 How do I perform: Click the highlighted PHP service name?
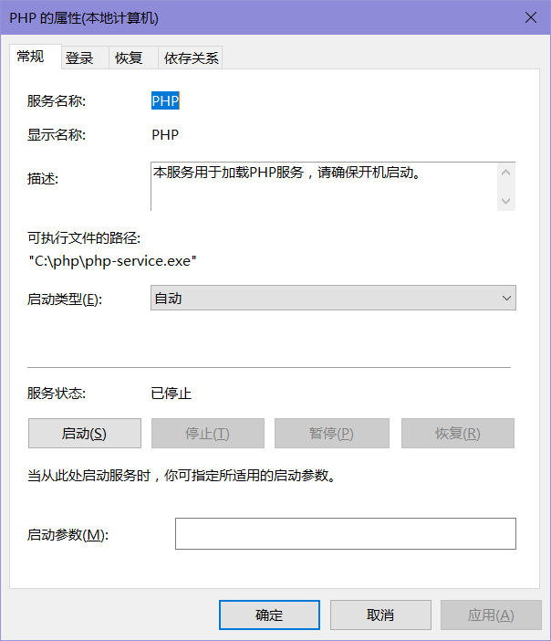pyautogui.click(x=165, y=100)
